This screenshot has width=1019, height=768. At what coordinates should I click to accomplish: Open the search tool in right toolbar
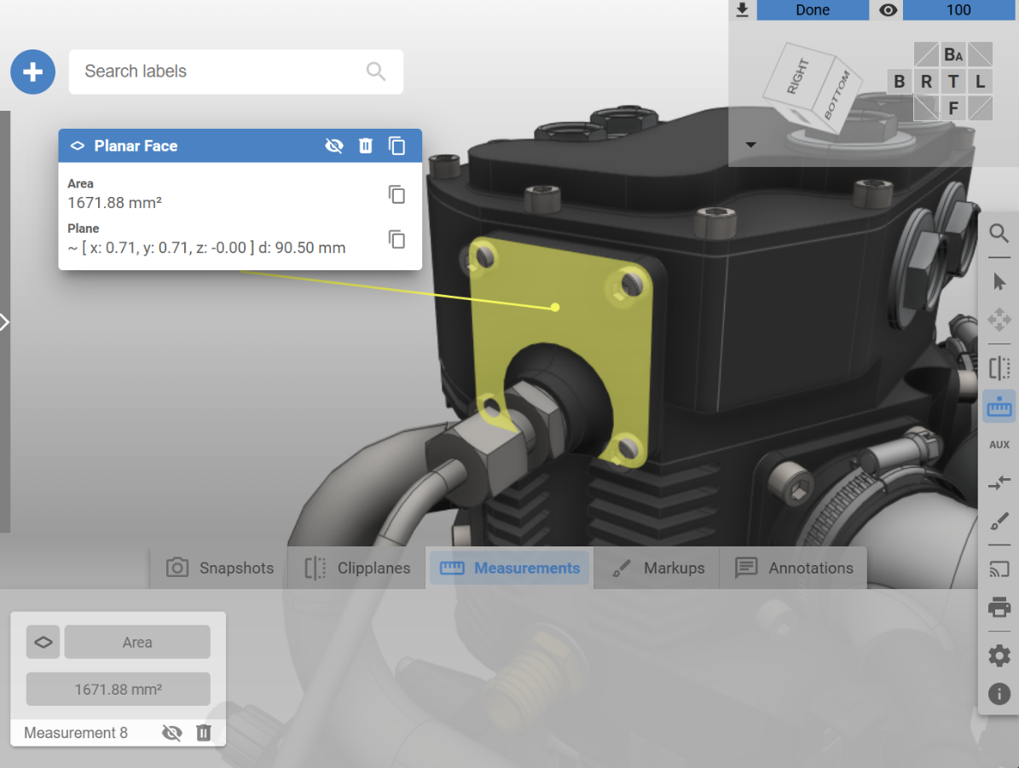click(999, 234)
